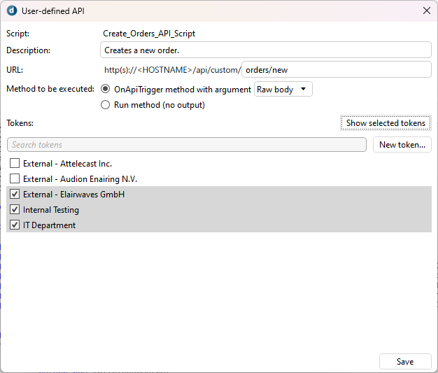Click the Script: label
Screen dimensions: 438x373
coord(17,34)
